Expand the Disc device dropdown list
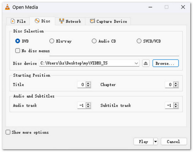The image size is (193, 152). [136, 63]
